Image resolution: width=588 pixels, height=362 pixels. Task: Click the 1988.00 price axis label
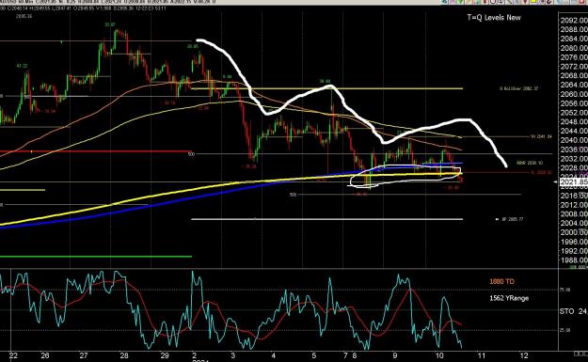[574, 260]
